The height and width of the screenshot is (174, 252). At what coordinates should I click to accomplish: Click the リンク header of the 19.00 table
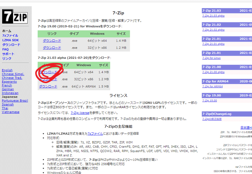pos(52,34)
